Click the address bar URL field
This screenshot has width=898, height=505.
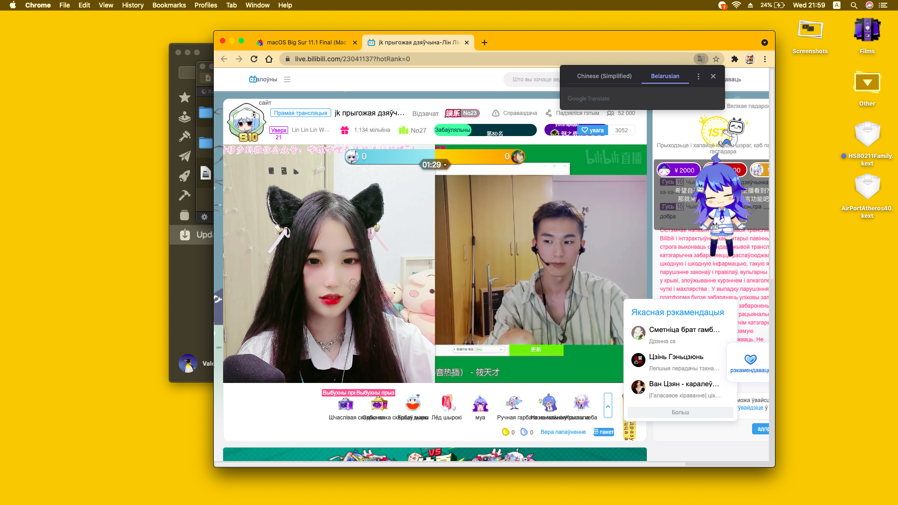486,59
